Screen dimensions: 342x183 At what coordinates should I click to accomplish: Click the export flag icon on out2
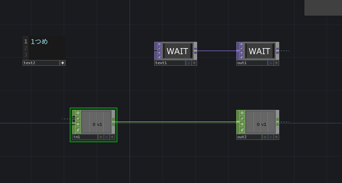click(242, 118)
